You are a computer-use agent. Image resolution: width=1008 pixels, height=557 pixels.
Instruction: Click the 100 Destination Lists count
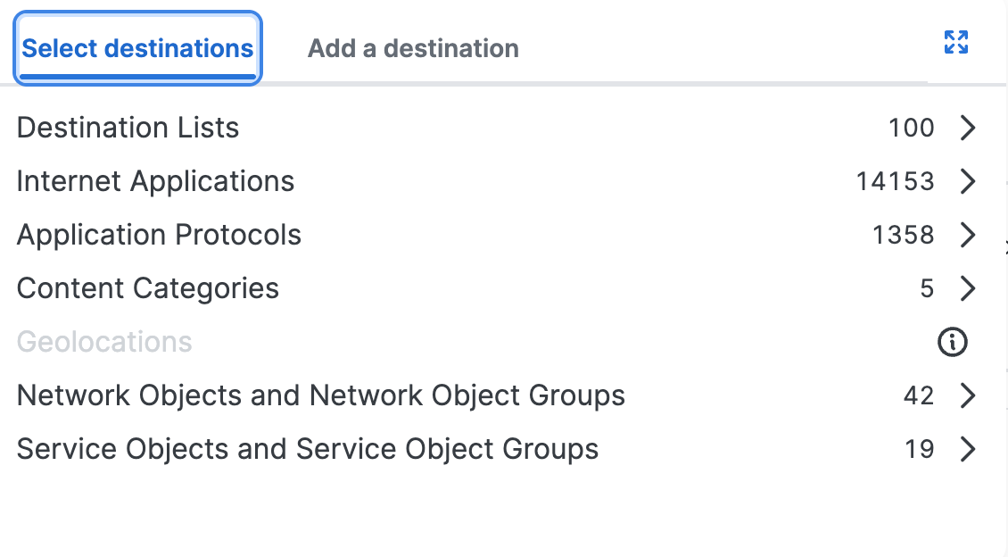(x=912, y=128)
